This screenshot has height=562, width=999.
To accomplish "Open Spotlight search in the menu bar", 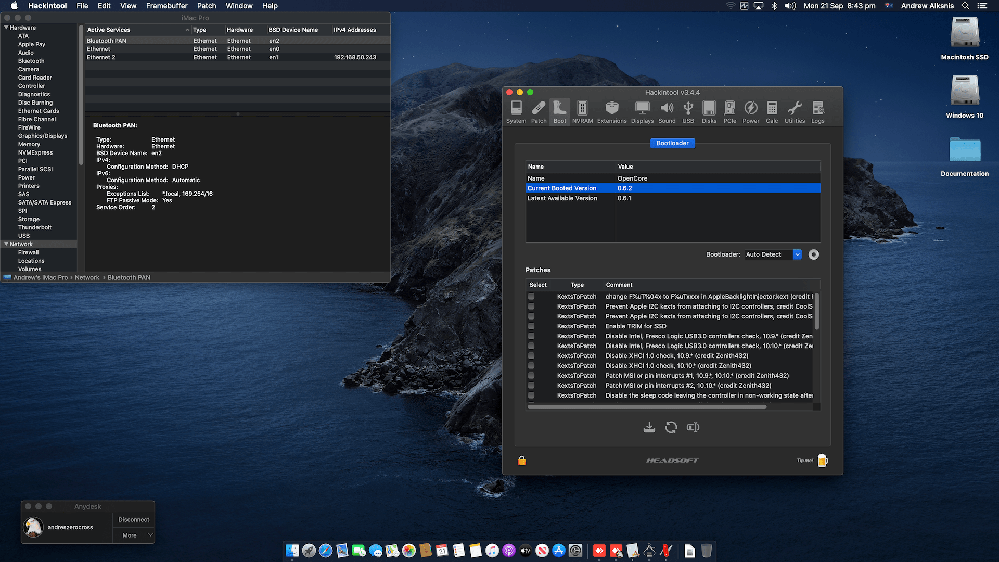I will 966,6.
